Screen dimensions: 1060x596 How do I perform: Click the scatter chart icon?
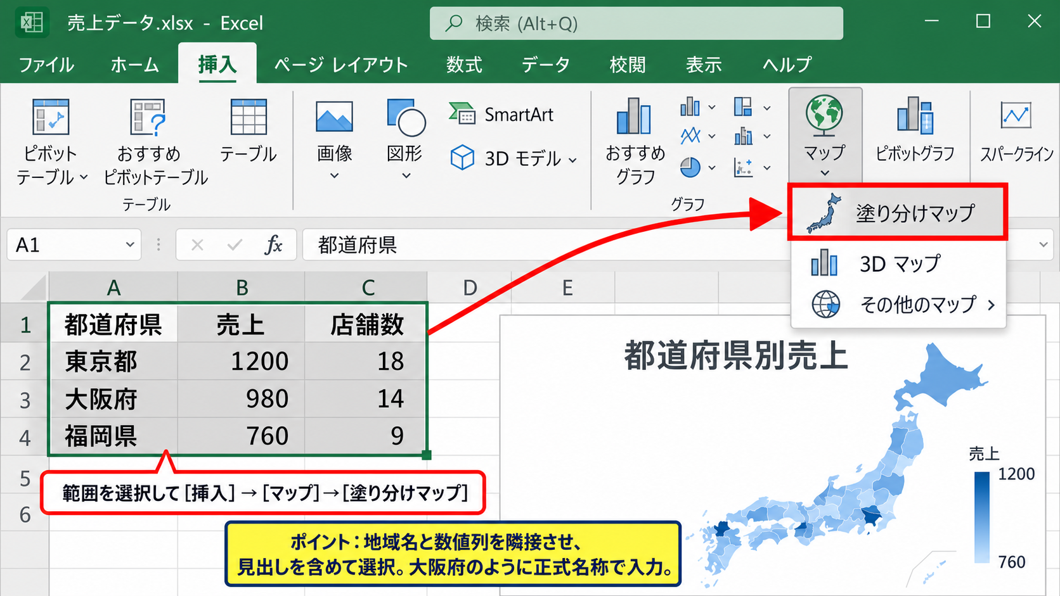pyautogui.click(x=743, y=167)
